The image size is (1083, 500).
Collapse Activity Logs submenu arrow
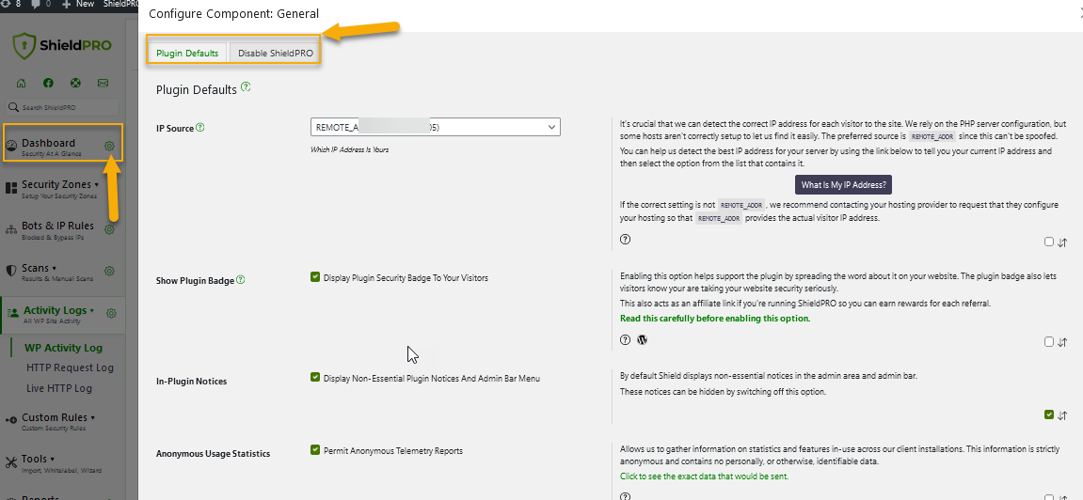pyautogui.click(x=92, y=311)
